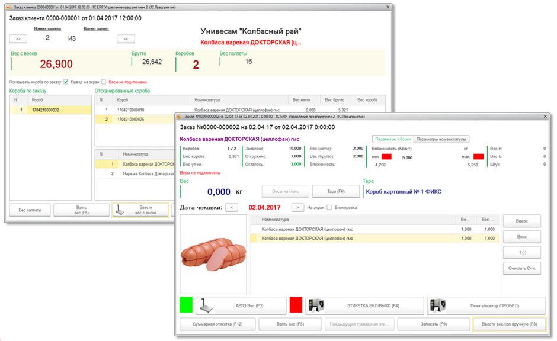This screenshot has width=557, height=341.
Task: Click the scale icon on Ввести вес с весов
Action: (x=120, y=210)
